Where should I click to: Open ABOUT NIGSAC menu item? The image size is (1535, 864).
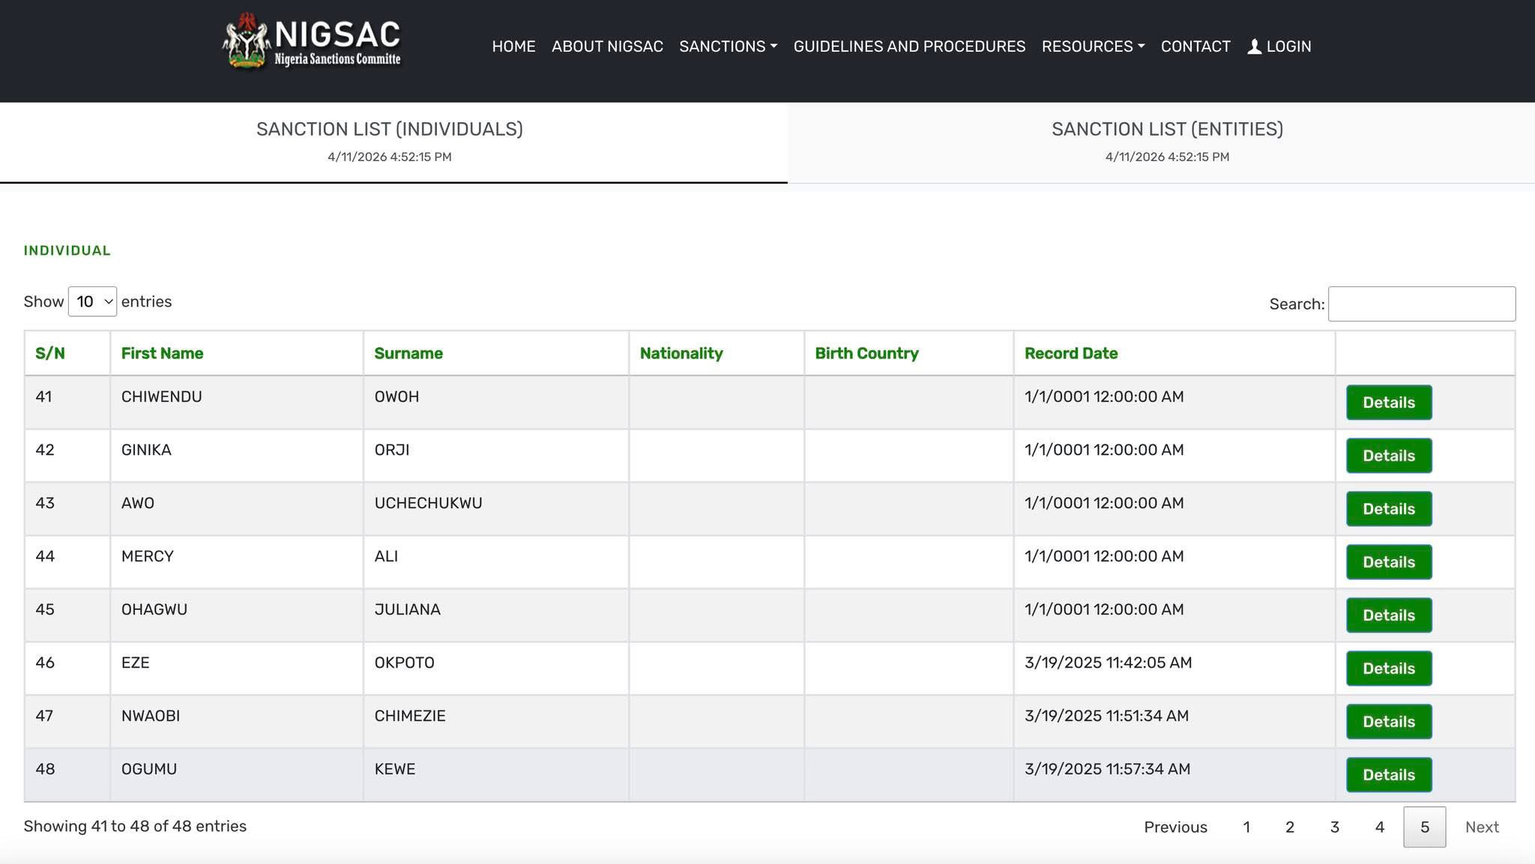[x=607, y=46]
